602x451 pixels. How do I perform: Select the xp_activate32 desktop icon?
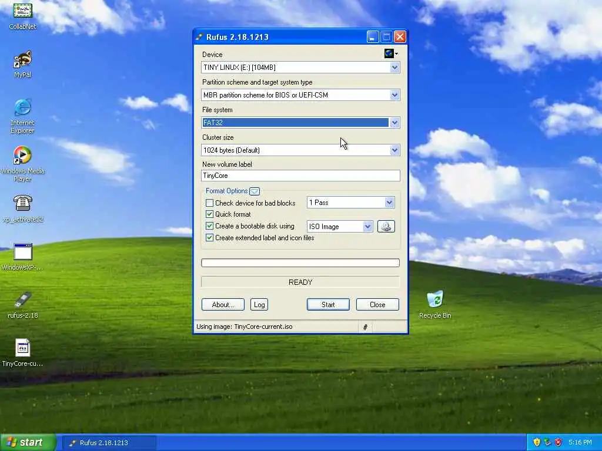(x=23, y=208)
